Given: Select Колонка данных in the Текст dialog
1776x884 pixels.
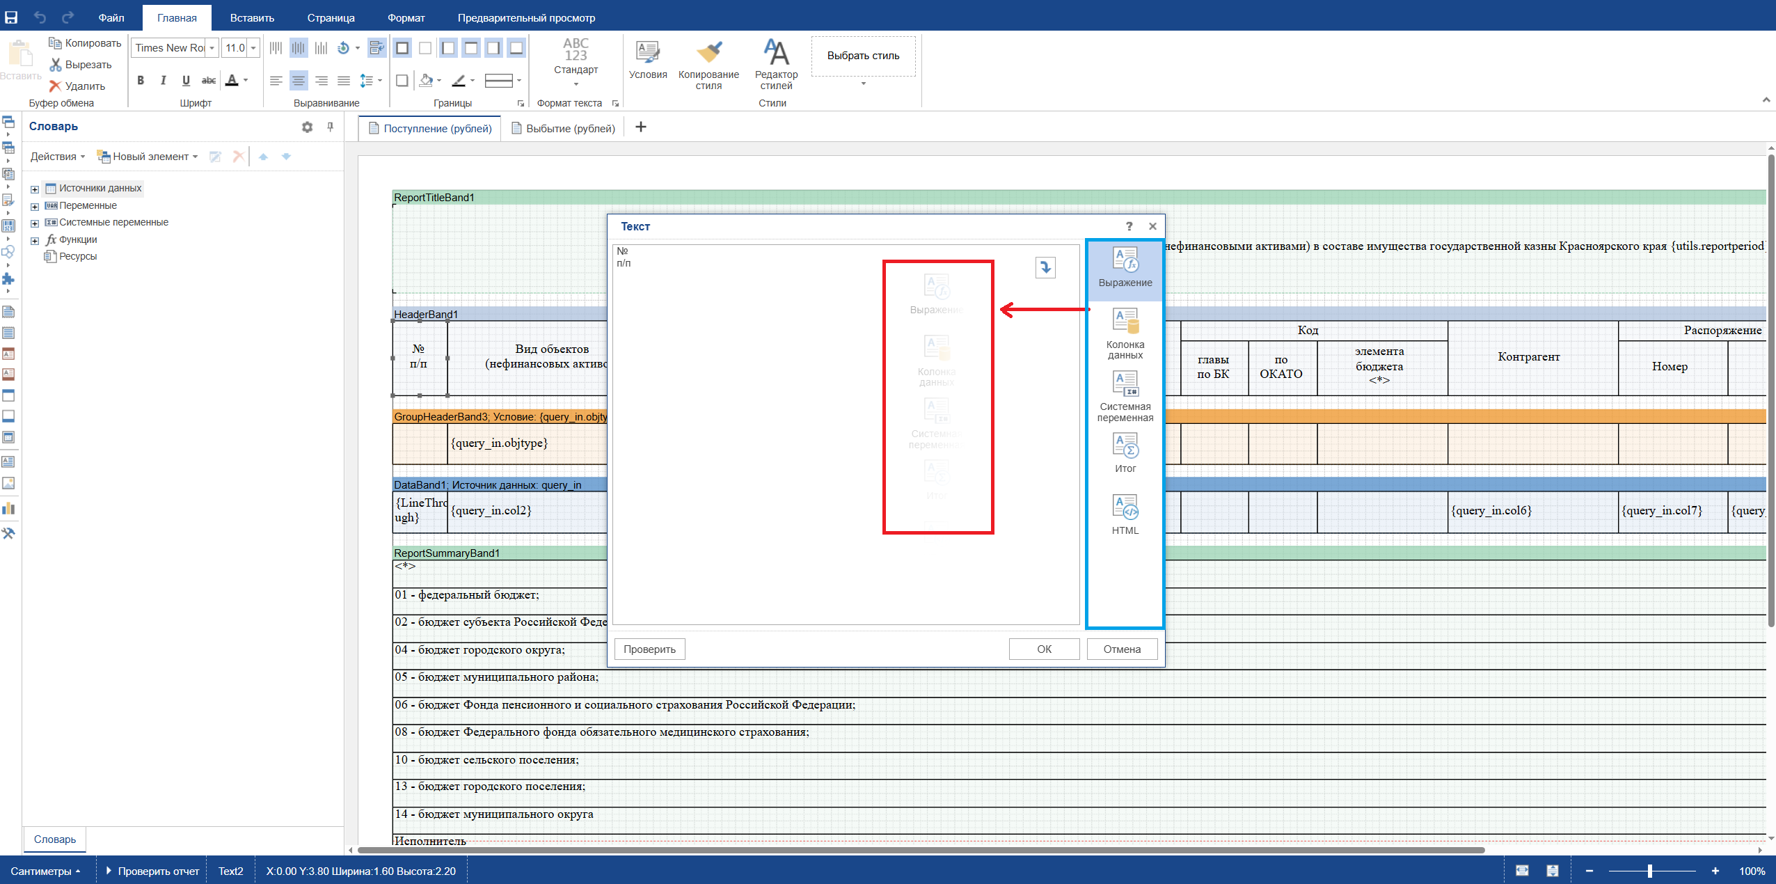Looking at the screenshot, I should (x=1125, y=334).
